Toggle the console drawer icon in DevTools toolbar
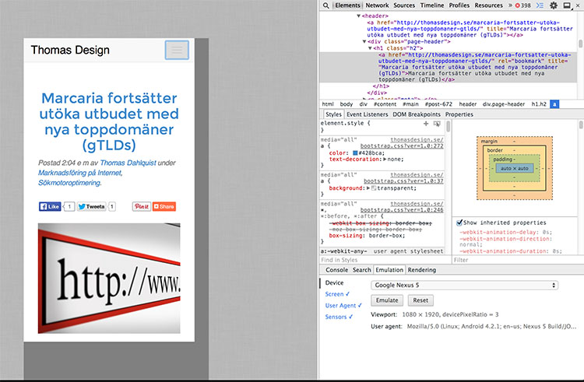584x382 pixels. click(540, 5)
